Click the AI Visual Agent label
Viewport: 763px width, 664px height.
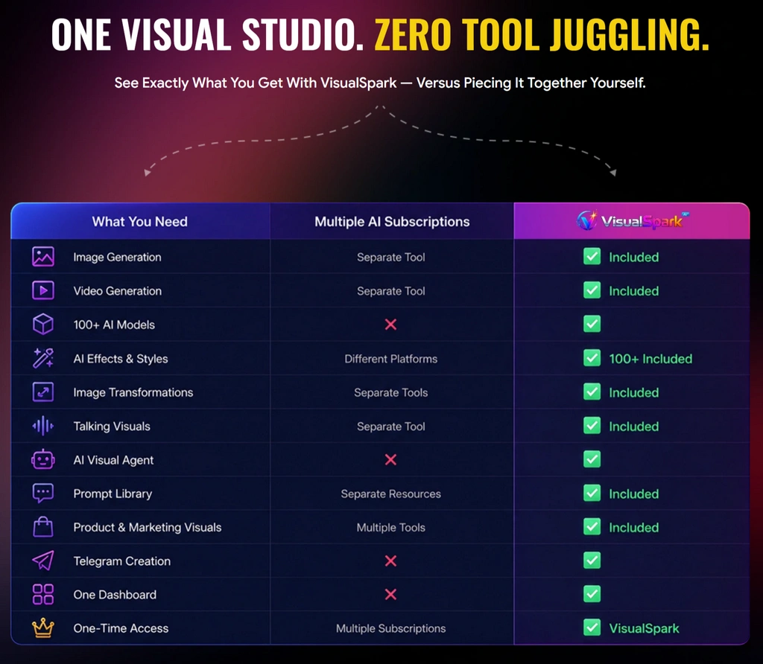[113, 460]
